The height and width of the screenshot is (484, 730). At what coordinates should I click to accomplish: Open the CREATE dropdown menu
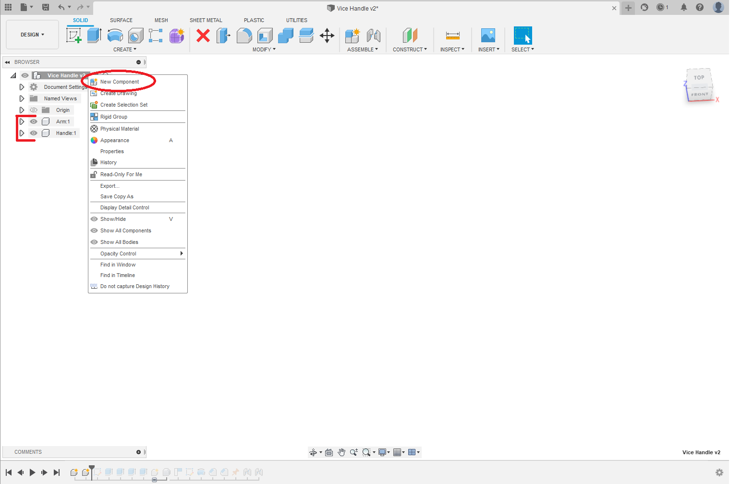click(124, 49)
